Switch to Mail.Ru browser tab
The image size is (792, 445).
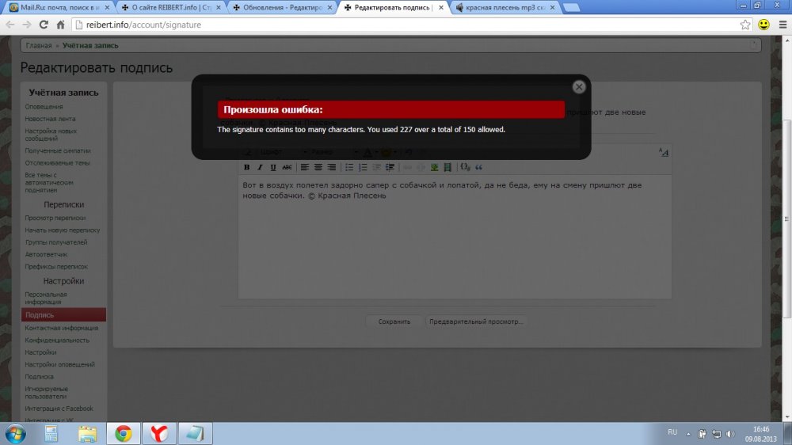coord(59,8)
